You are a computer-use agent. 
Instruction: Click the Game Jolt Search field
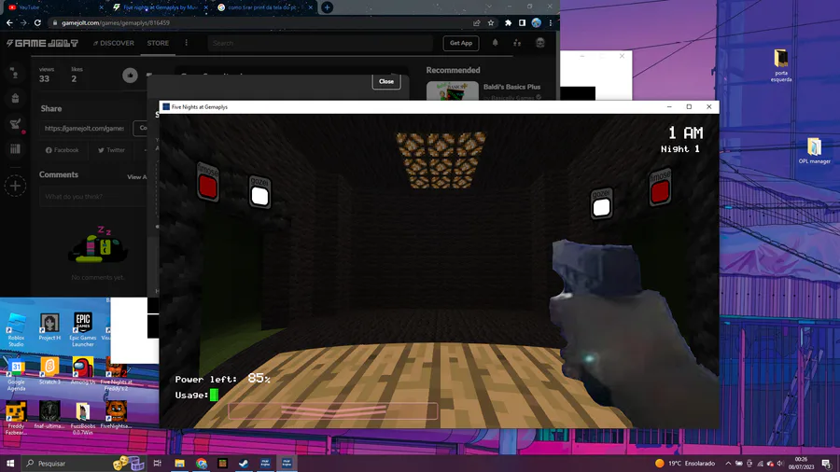click(x=320, y=43)
